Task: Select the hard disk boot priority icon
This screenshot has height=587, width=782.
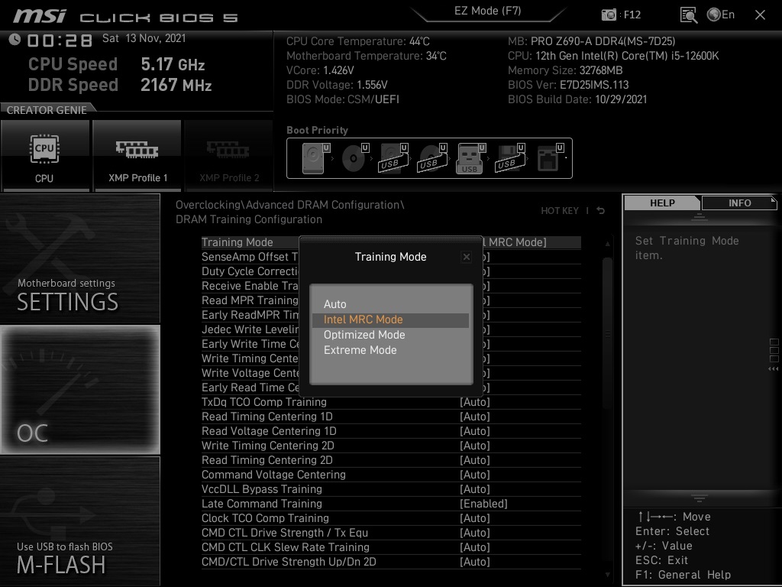Action: click(315, 158)
